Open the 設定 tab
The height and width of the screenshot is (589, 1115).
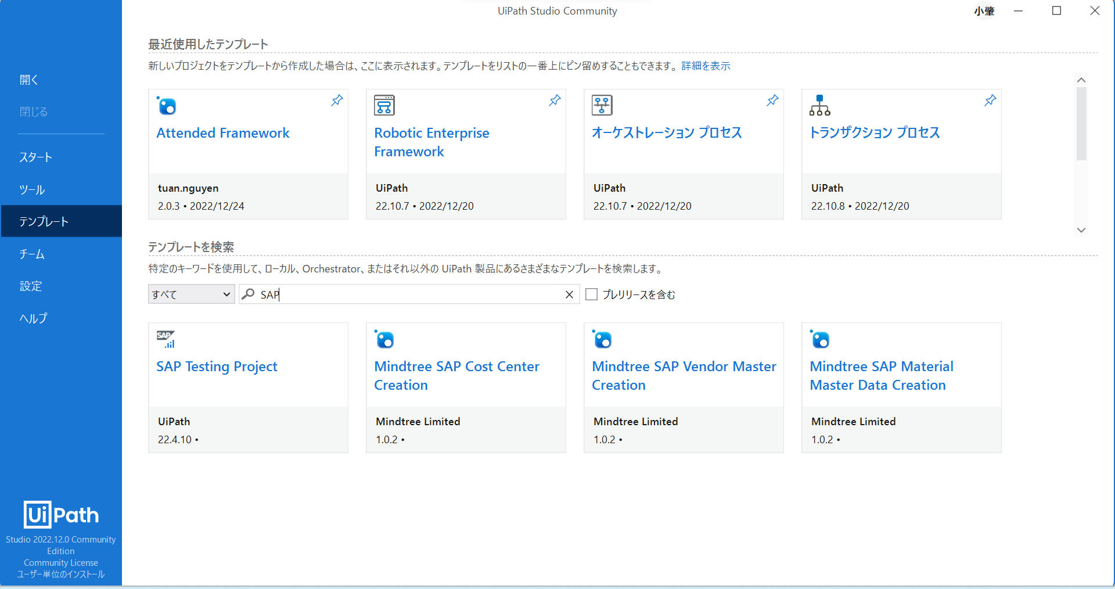pos(61,286)
